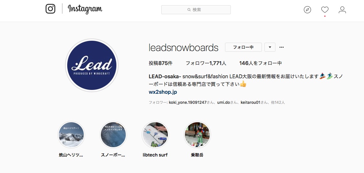The width and height of the screenshot is (364, 173).
Task: Open umi.do follower profile
Action: [223, 102]
